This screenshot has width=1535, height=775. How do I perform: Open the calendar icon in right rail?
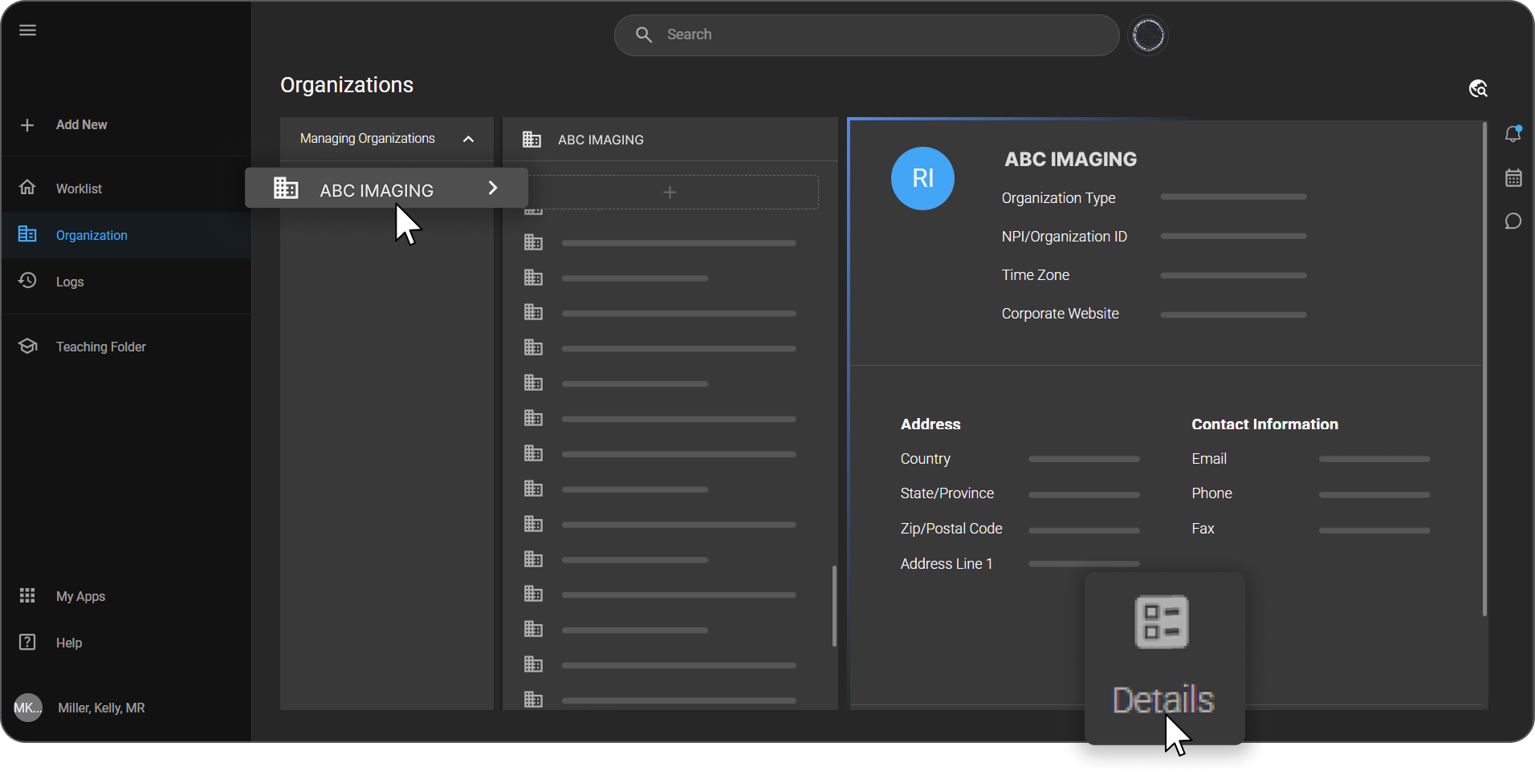[1513, 178]
